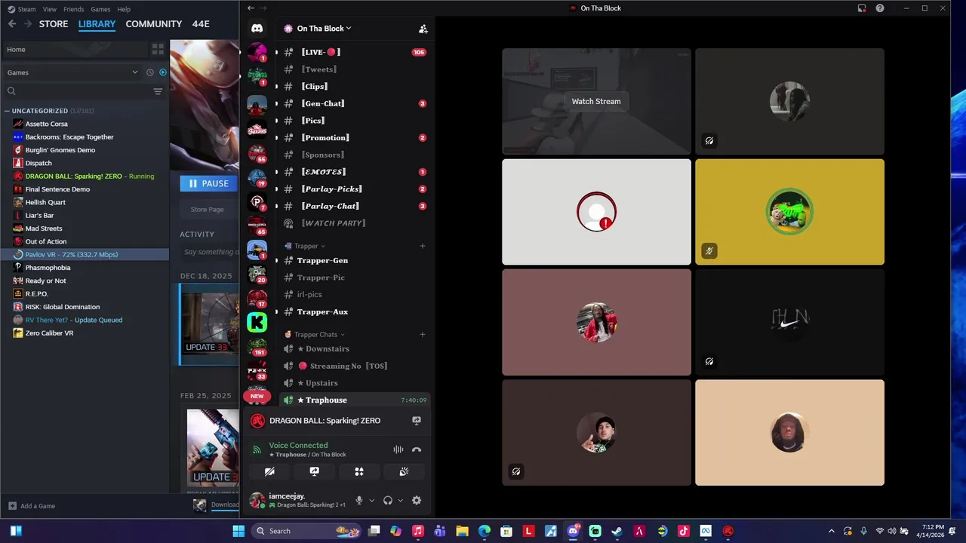
Task: Add channel to Trapper category with plus
Action: 422,246
